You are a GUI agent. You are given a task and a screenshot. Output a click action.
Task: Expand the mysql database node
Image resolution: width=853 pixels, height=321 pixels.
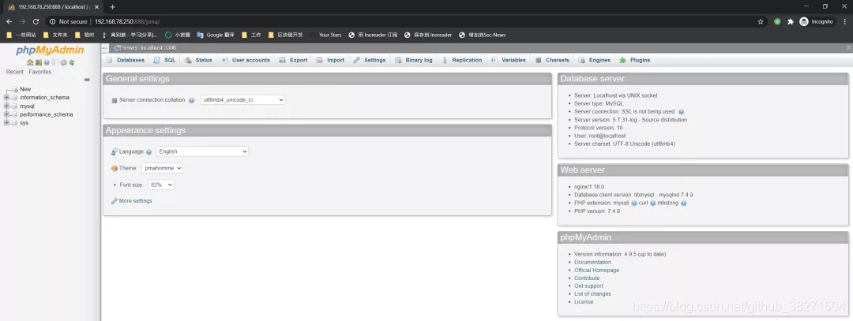coord(6,106)
